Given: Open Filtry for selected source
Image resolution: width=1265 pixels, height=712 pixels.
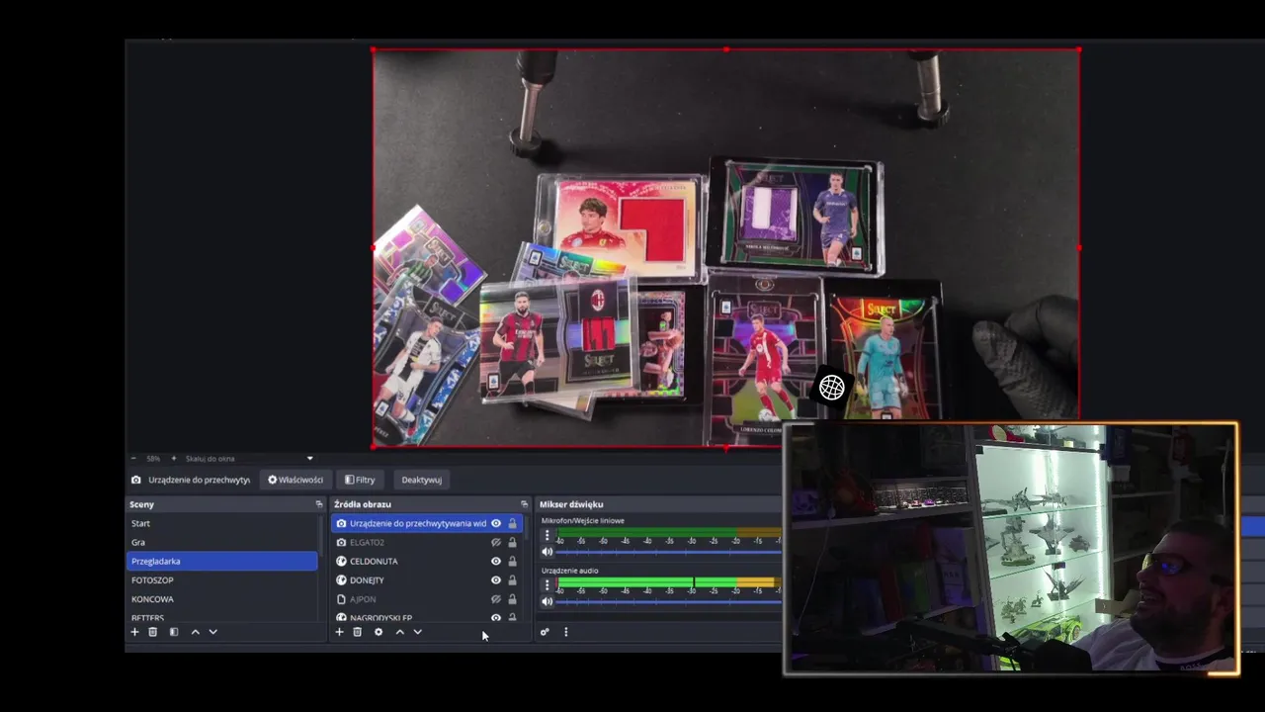Looking at the screenshot, I should click(x=360, y=480).
